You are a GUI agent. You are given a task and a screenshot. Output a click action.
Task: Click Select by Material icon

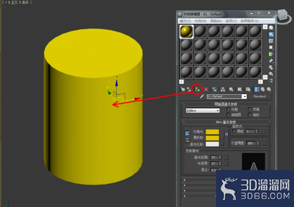[271, 74]
